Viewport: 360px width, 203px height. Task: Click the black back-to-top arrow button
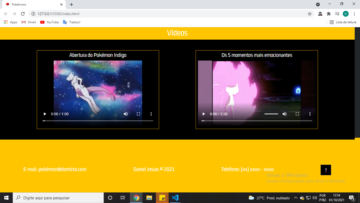pyautogui.click(x=326, y=170)
